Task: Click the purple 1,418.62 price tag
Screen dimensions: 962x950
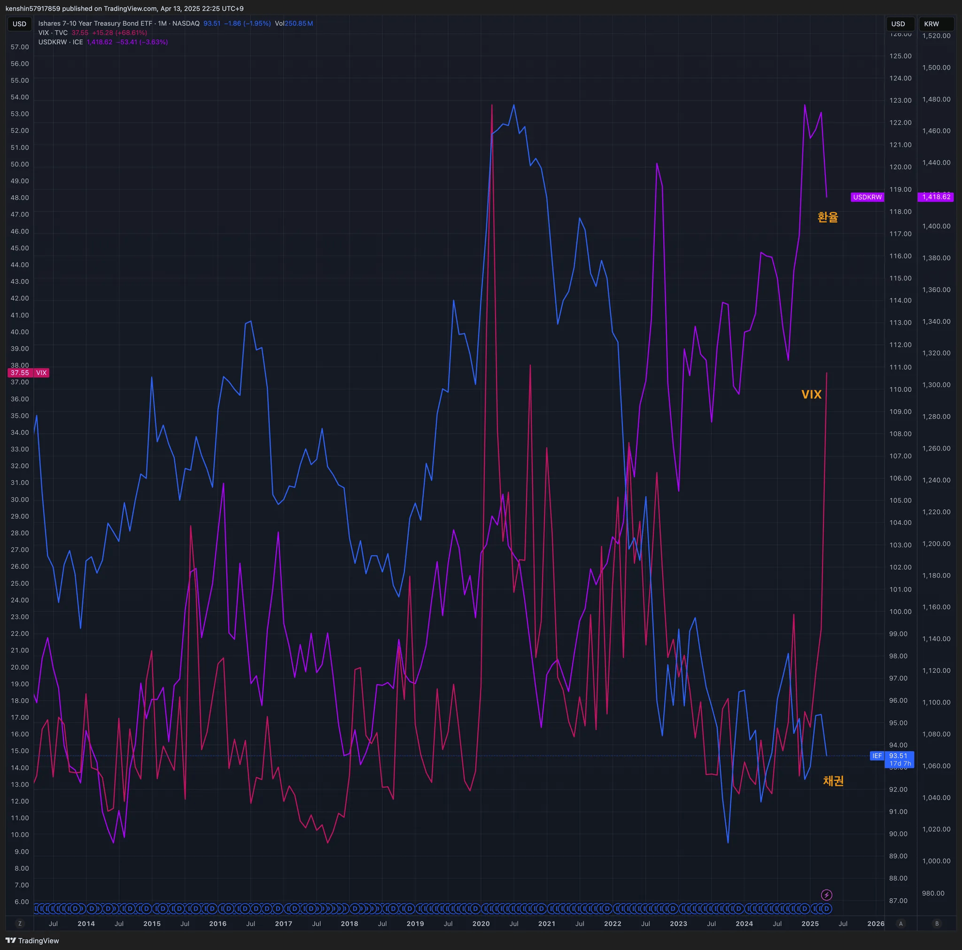Action: (x=936, y=197)
